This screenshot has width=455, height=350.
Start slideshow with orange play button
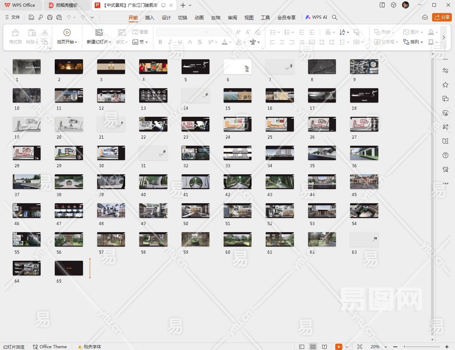pos(338,347)
